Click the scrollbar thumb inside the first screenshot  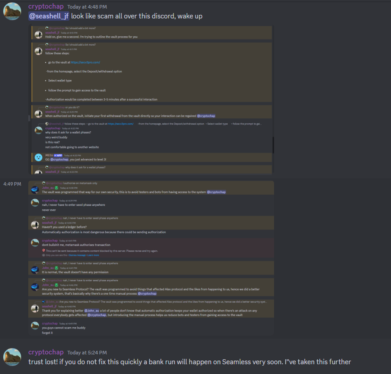273,145
